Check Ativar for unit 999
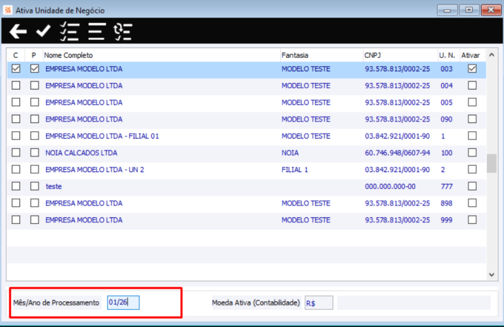The image size is (504, 327). pyautogui.click(x=472, y=220)
